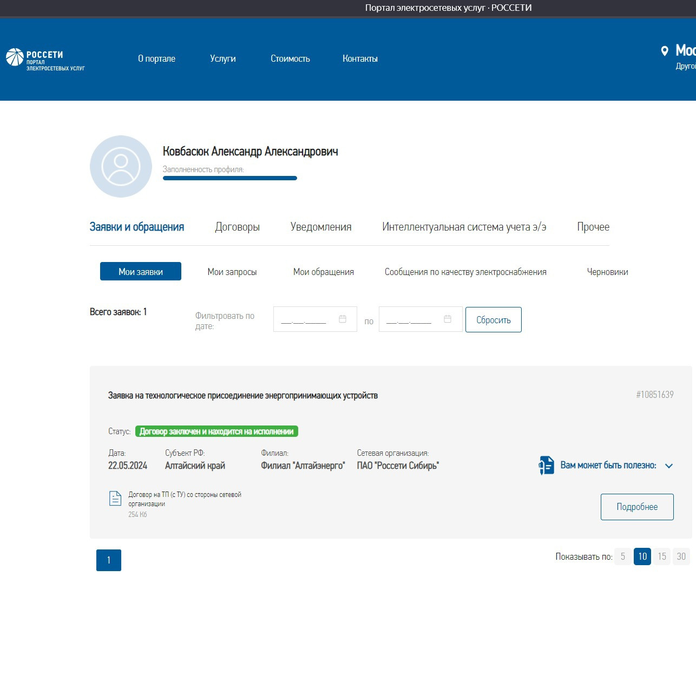Open "Договор на ТП (с ТУ)" document link
The width and height of the screenshot is (696, 694).
pyautogui.click(x=185, y=499)
